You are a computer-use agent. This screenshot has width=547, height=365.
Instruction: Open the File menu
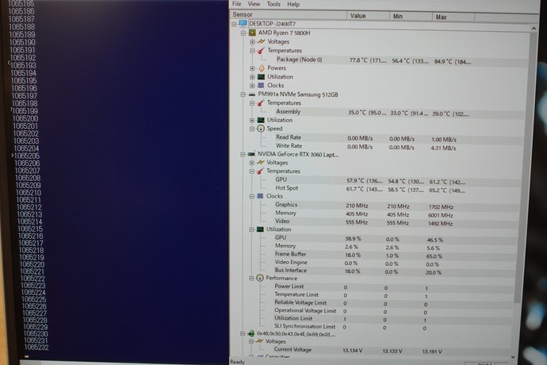click(236, 4)
